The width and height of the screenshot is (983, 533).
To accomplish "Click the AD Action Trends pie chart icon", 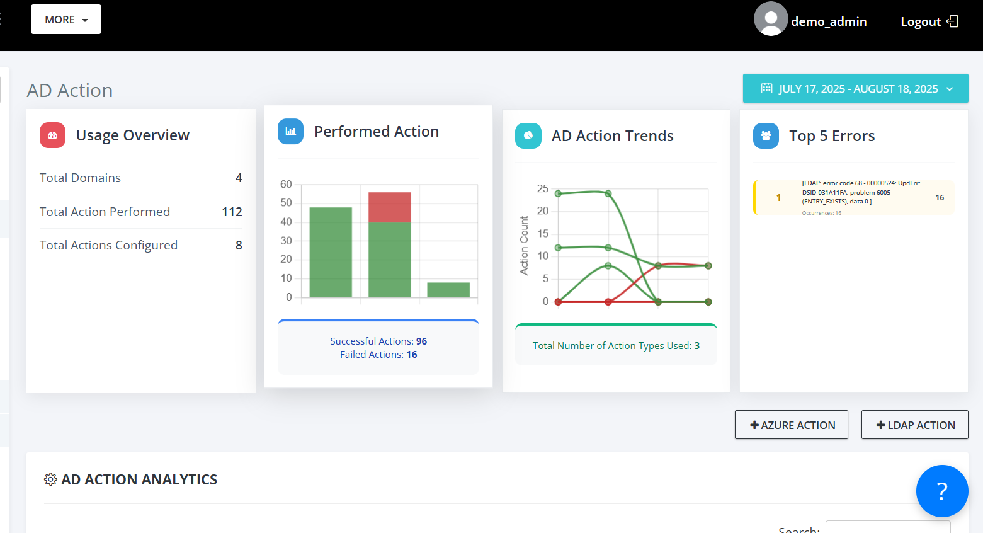I will (528, 135).
